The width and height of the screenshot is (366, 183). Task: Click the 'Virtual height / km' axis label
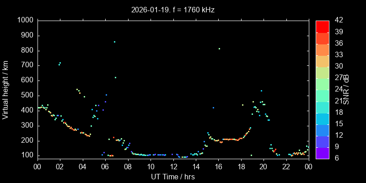click(x=5, y=89)
